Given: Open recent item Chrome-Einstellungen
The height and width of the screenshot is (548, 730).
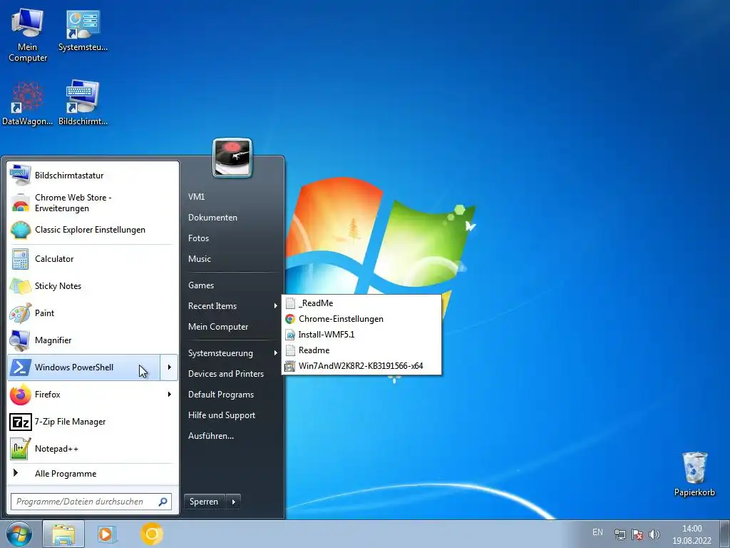Looking at the screenshot, I should [x=361, y=319].
